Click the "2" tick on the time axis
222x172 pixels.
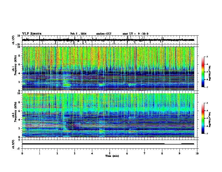(57, 153)
